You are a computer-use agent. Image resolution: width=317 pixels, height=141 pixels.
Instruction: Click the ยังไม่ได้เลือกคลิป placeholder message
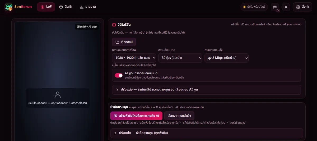tap(58, 103)
